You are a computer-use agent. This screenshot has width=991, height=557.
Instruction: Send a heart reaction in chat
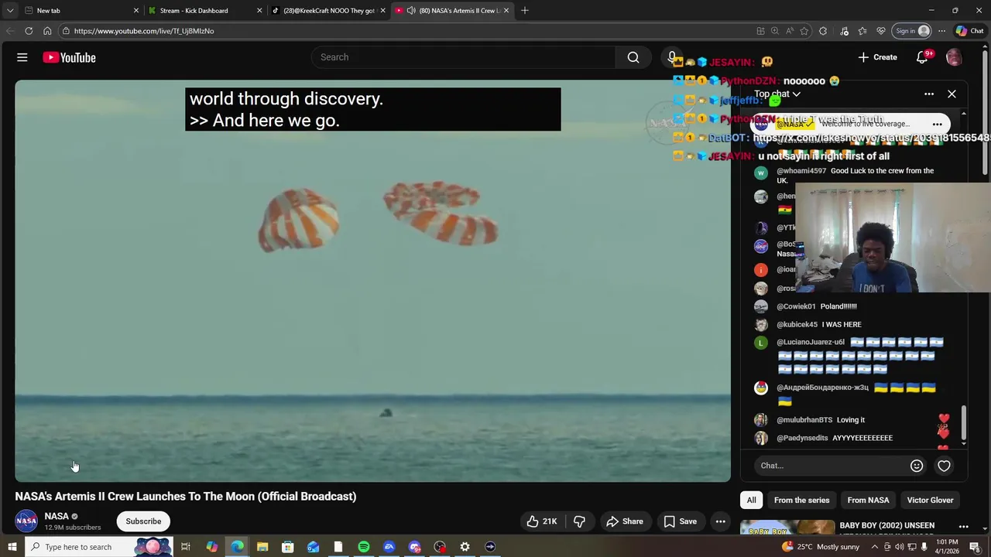tap(944, 466)
